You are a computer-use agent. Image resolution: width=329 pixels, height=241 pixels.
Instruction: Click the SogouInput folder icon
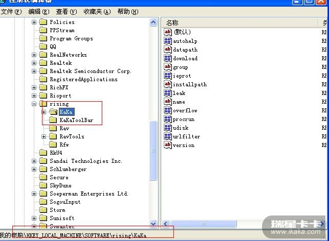pos(43,202)
